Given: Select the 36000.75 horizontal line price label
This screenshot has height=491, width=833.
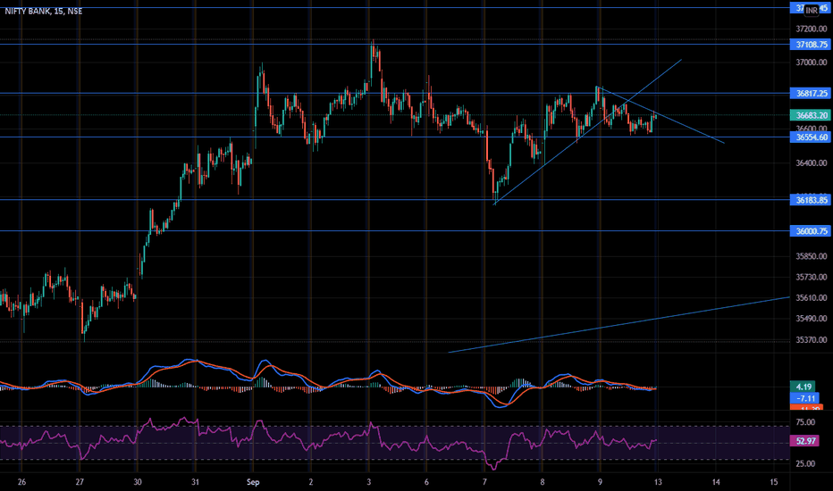Looking at the screenshot, I should pyautogui.click(x=810, y=231).
